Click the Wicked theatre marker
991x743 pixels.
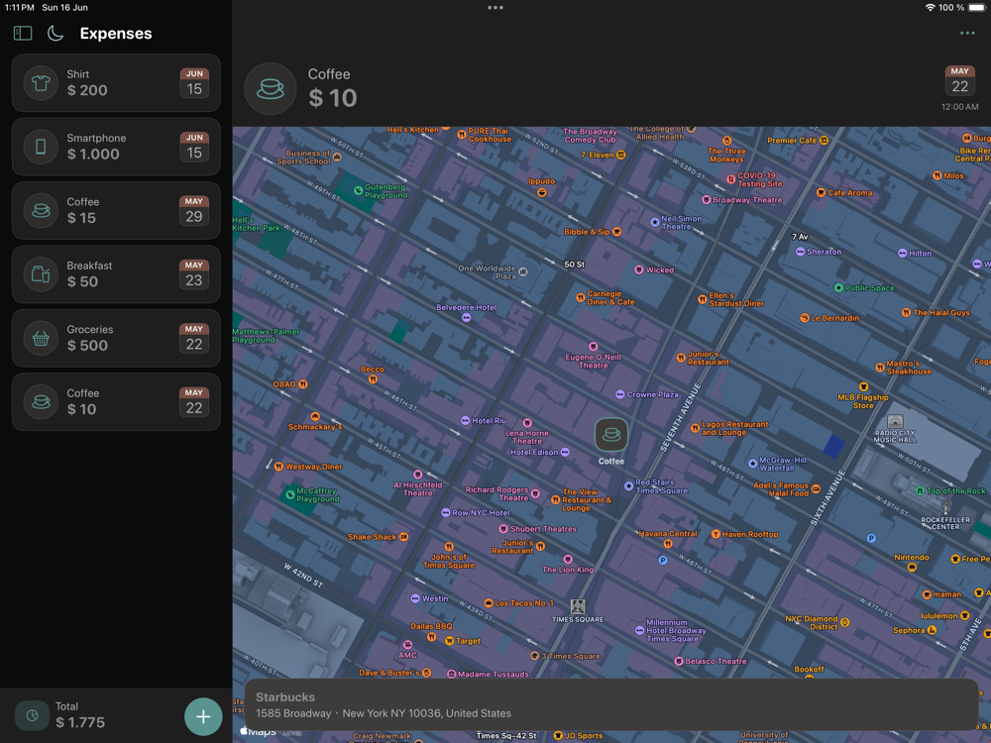click(639, 269)
